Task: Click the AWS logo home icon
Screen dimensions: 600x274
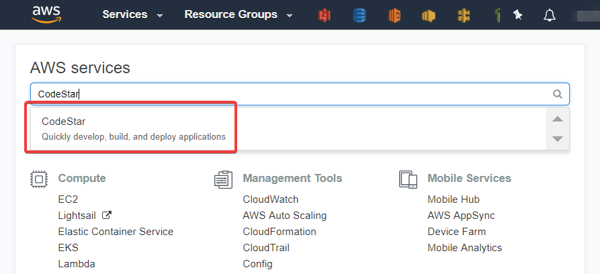Action: 46,15
